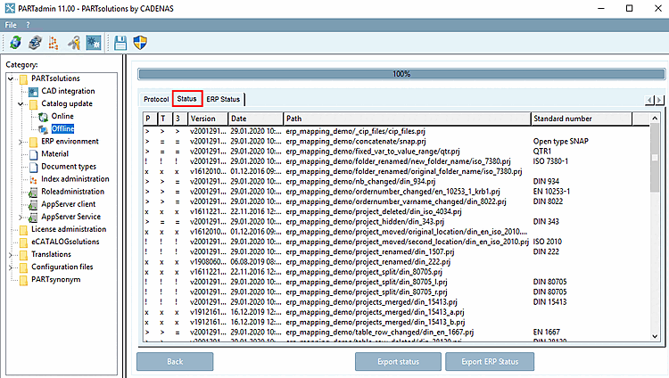
Task: Expand the Translations folder node
Action: pos(11,254)
